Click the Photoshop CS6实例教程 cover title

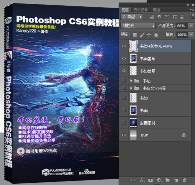[x=68, y=21]
